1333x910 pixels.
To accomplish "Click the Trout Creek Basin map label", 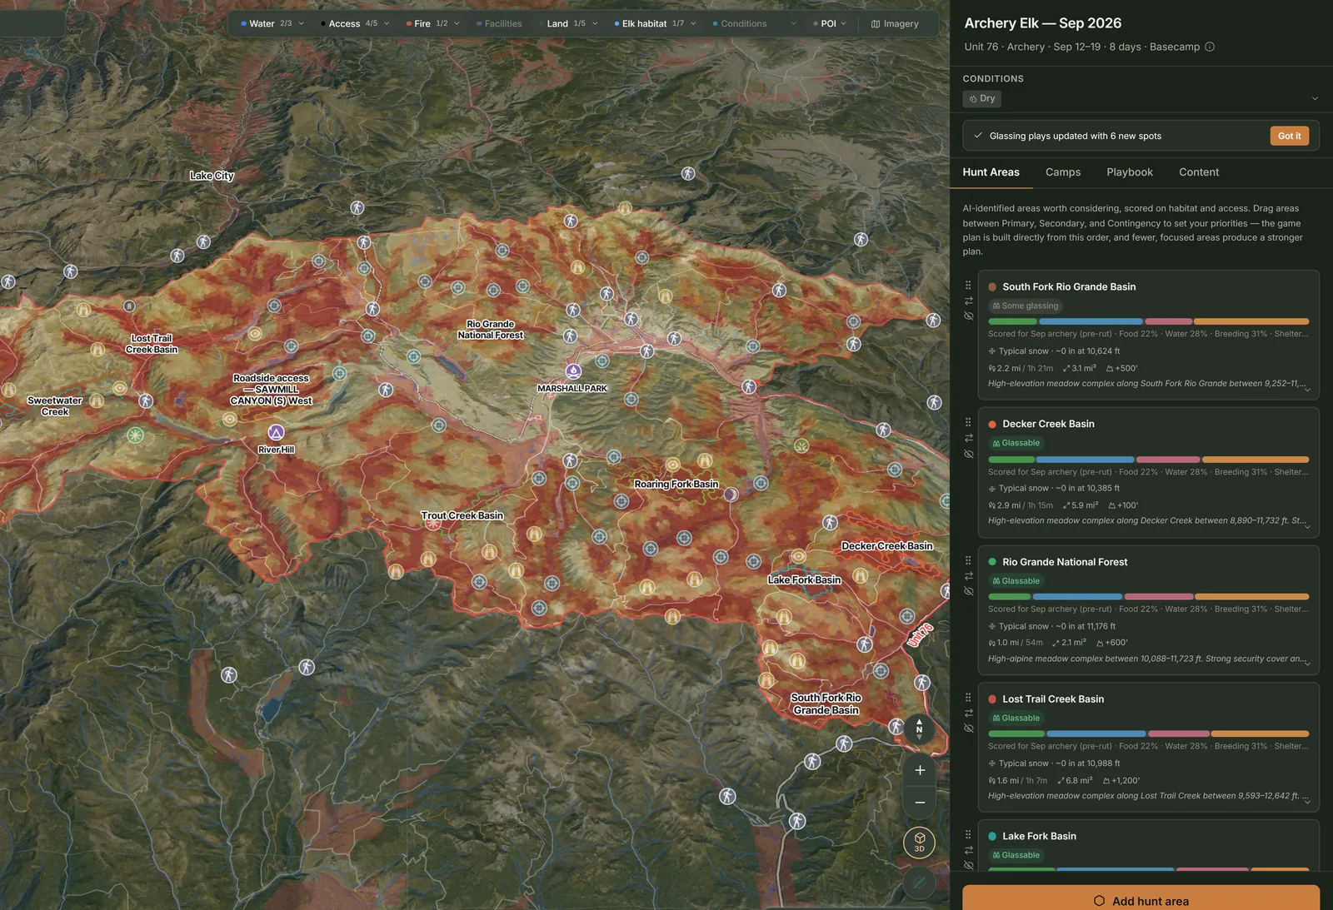I will 462,515.
